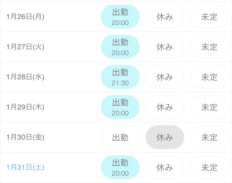The image size is (232, 183).
Task: Click the selected 休み on 1月30日(金)
Action: pyautogui.click(x=165, y=137)
